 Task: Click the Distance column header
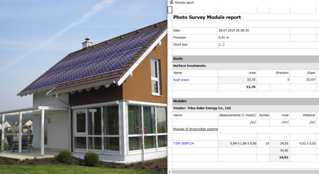point(308,115)
